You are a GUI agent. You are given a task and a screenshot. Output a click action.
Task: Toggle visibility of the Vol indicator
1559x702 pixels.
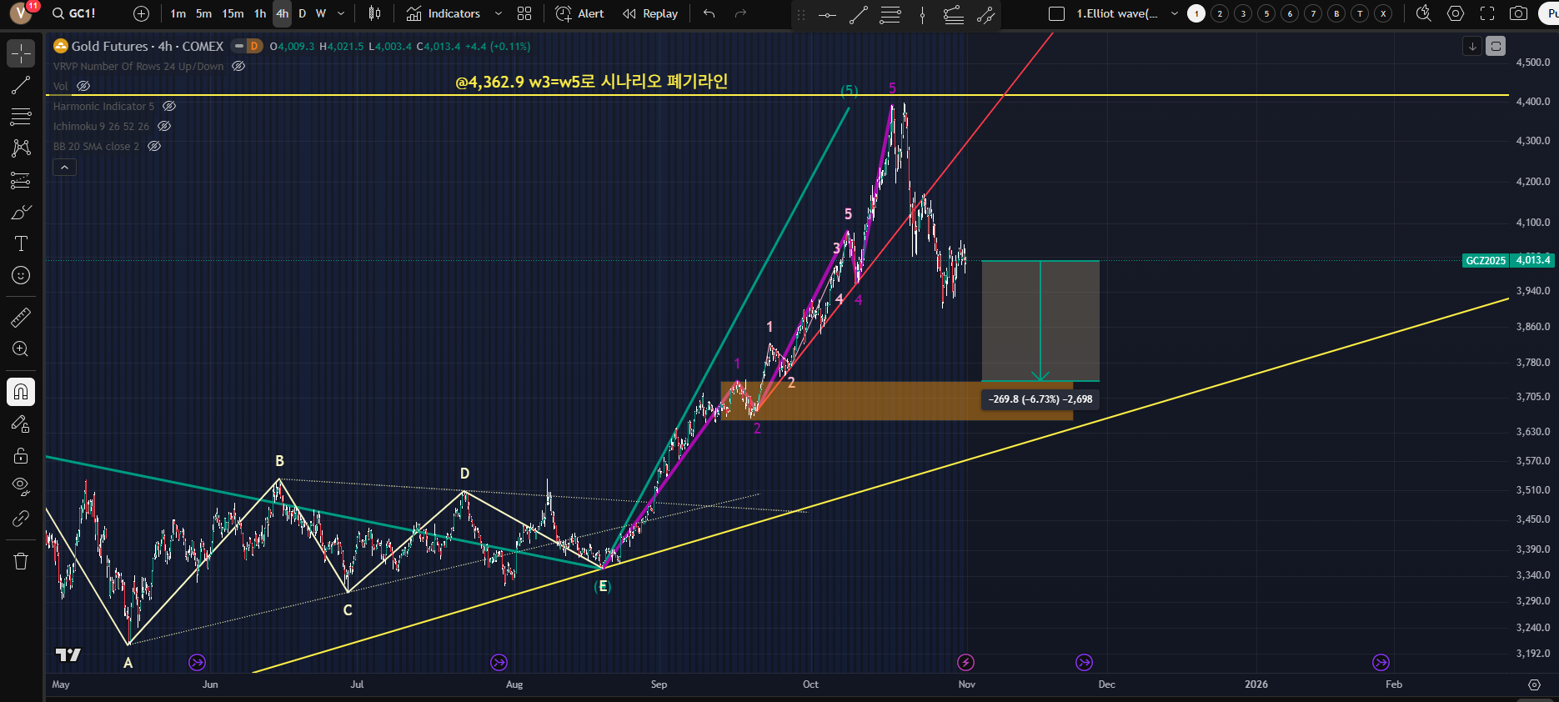click(83, 86)
